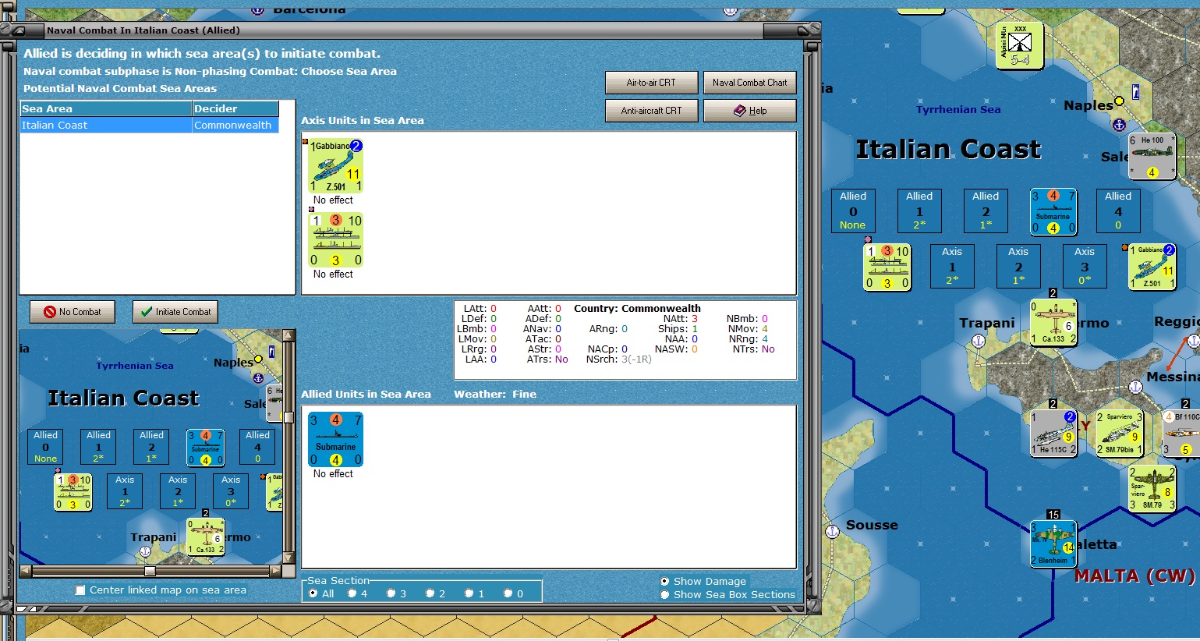Click the Naples port anchor icon
Screen dimensions: 1200x641
click(x=1119, y=125)
